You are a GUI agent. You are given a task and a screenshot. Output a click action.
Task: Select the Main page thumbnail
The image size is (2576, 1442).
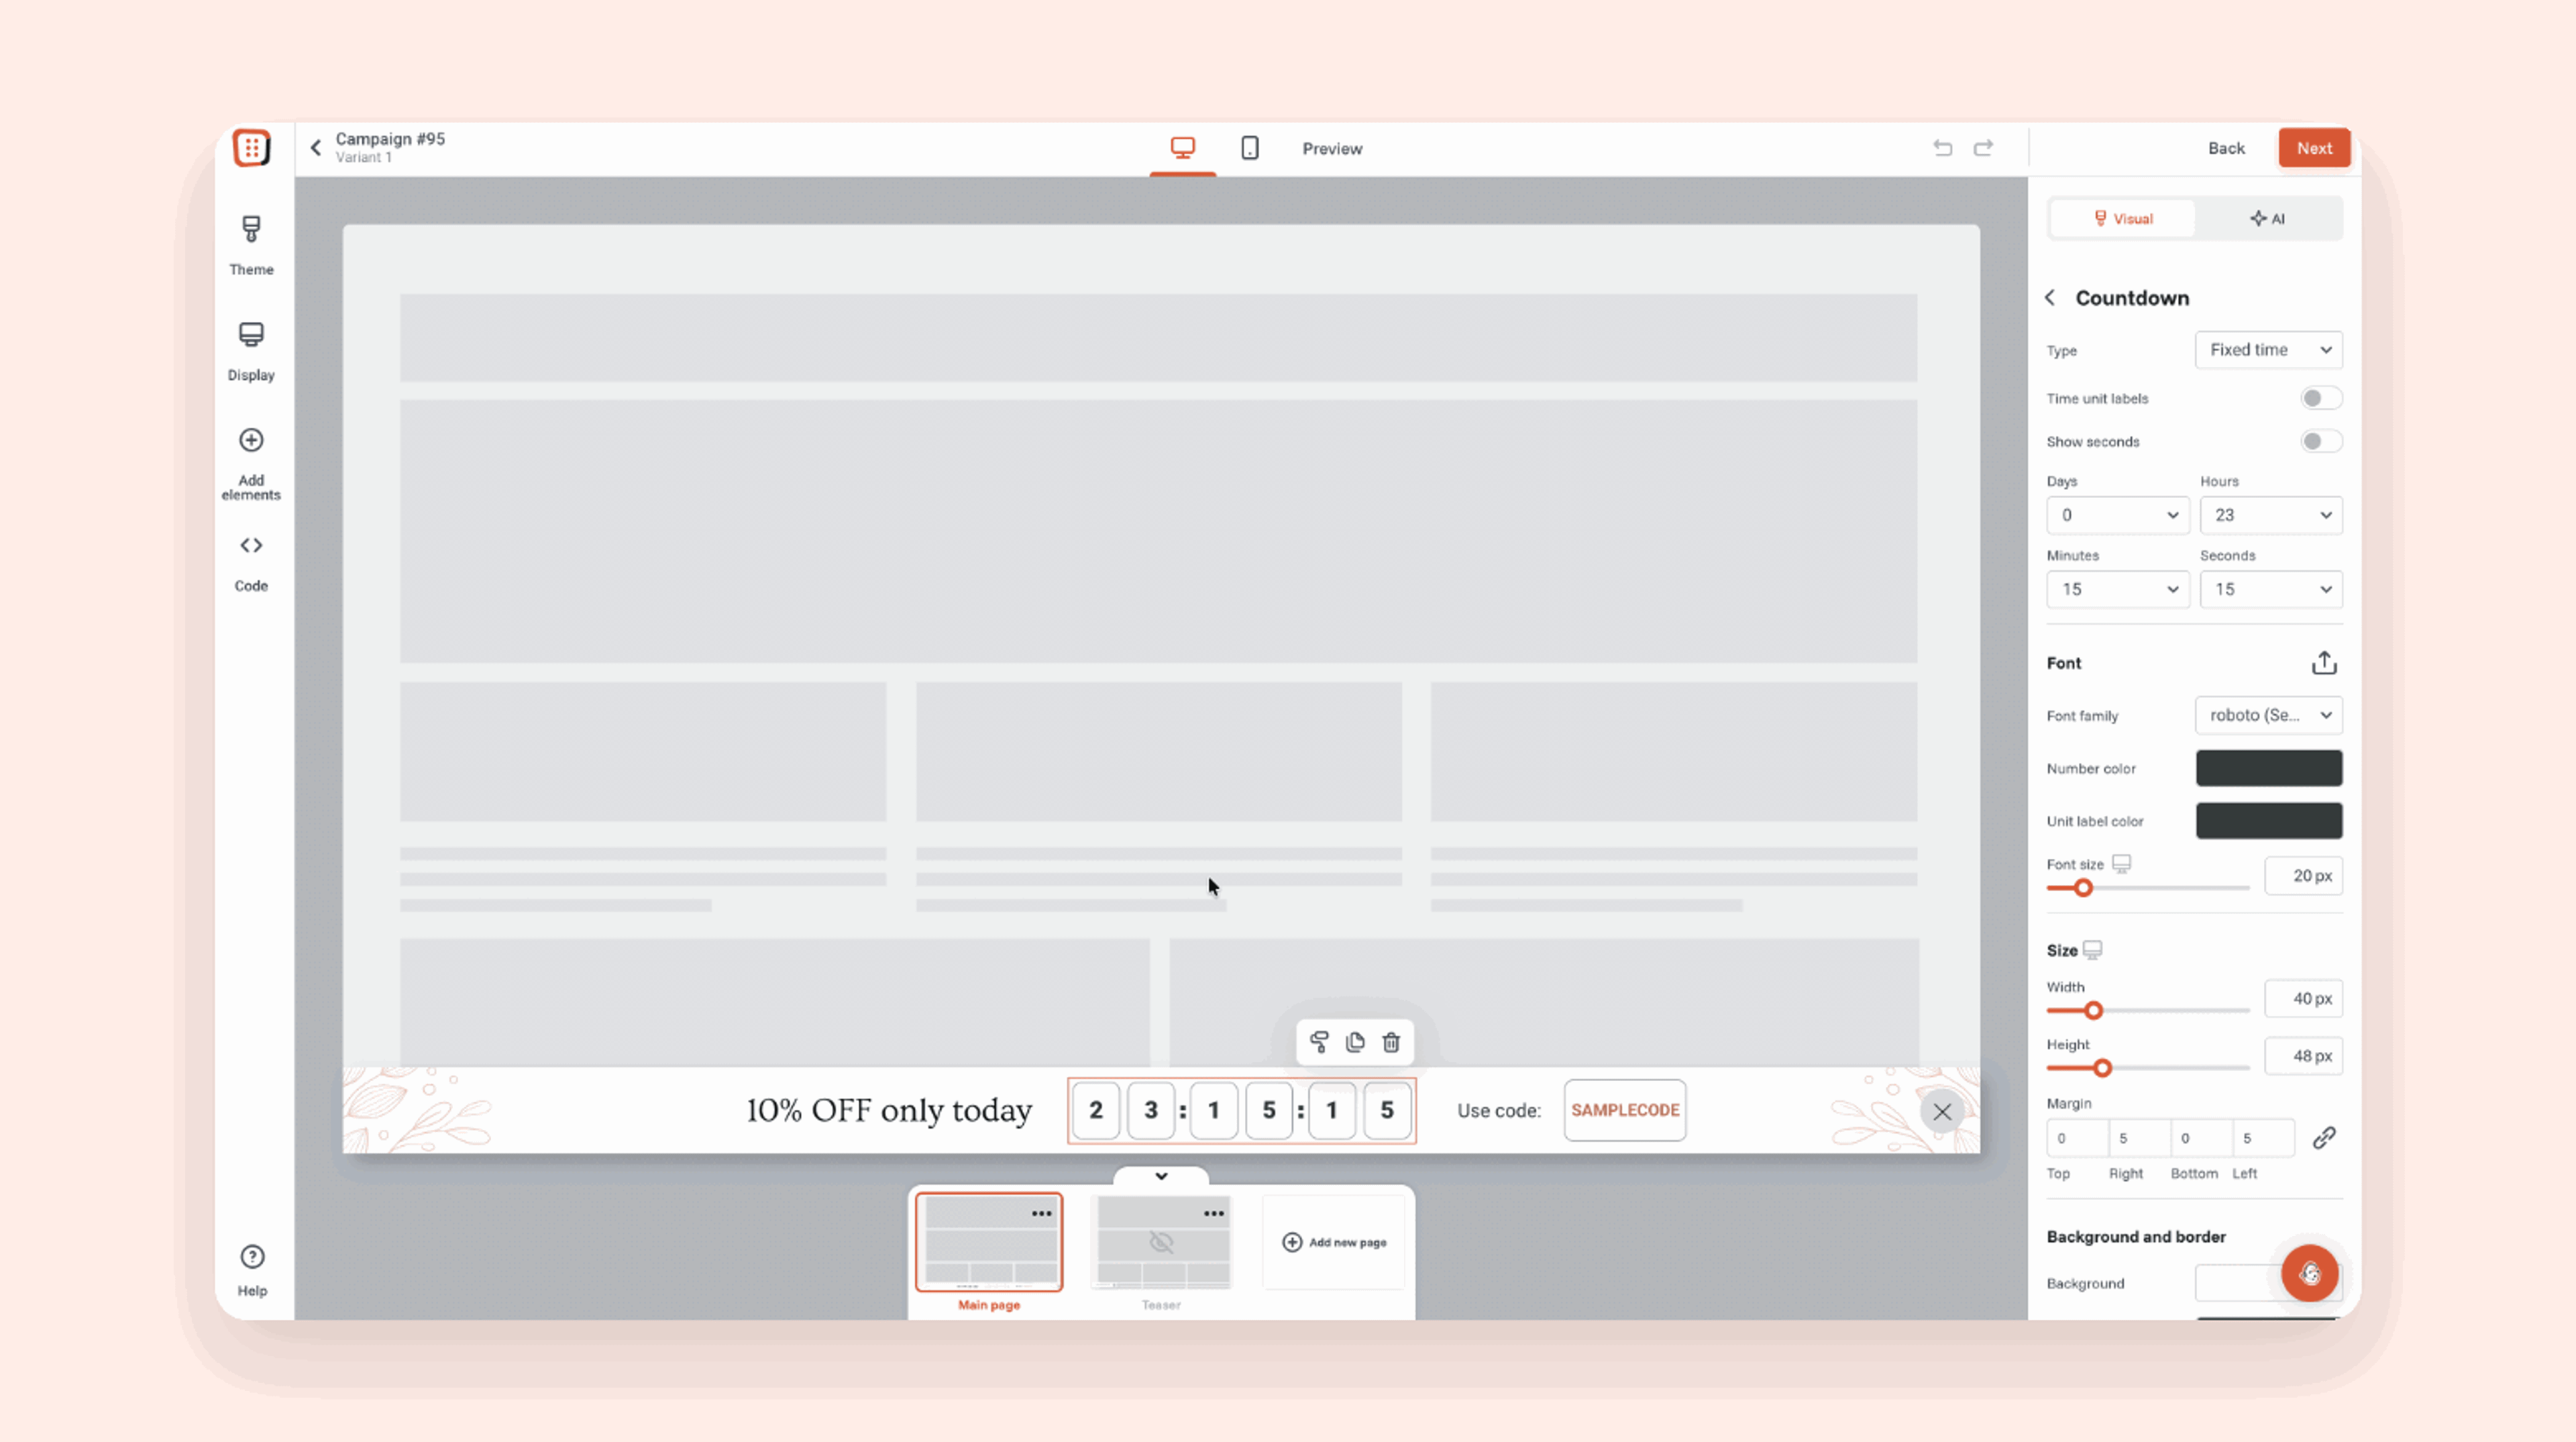click(989, 1242)
